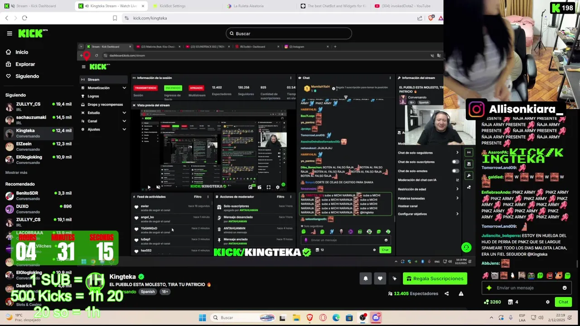Toggle Chat de solo-emotes switch

pos(455,171)
